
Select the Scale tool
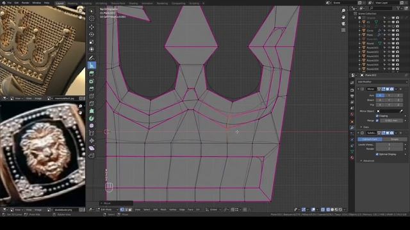[x=92, y=42]
